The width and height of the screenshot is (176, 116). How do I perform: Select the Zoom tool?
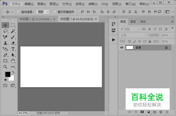pyautogui.click(x=5, y=67)
